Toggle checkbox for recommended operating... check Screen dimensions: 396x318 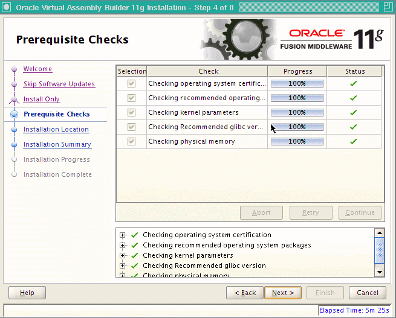[x=131, y=98]
